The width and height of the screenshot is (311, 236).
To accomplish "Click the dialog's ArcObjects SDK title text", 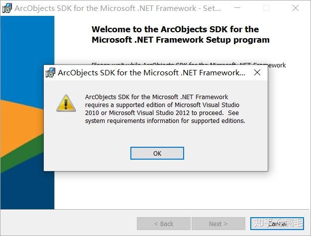I will click(151, 73).
